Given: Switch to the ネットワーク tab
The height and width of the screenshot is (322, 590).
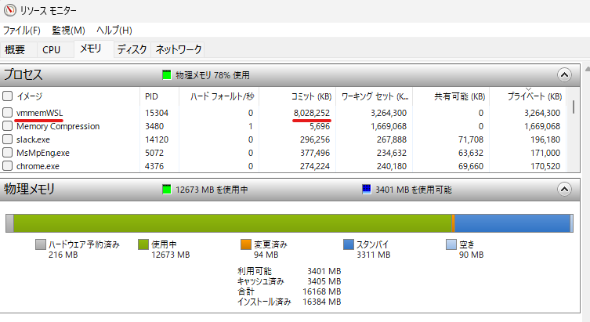Looking at the screenshot, I should [179, 49].
